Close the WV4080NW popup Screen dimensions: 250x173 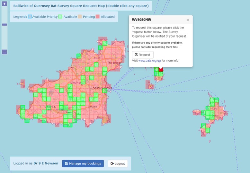click(x=188, y=20)
